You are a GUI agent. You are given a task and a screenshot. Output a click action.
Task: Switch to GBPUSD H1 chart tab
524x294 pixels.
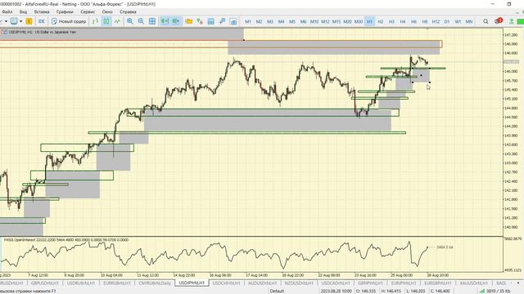44,283
